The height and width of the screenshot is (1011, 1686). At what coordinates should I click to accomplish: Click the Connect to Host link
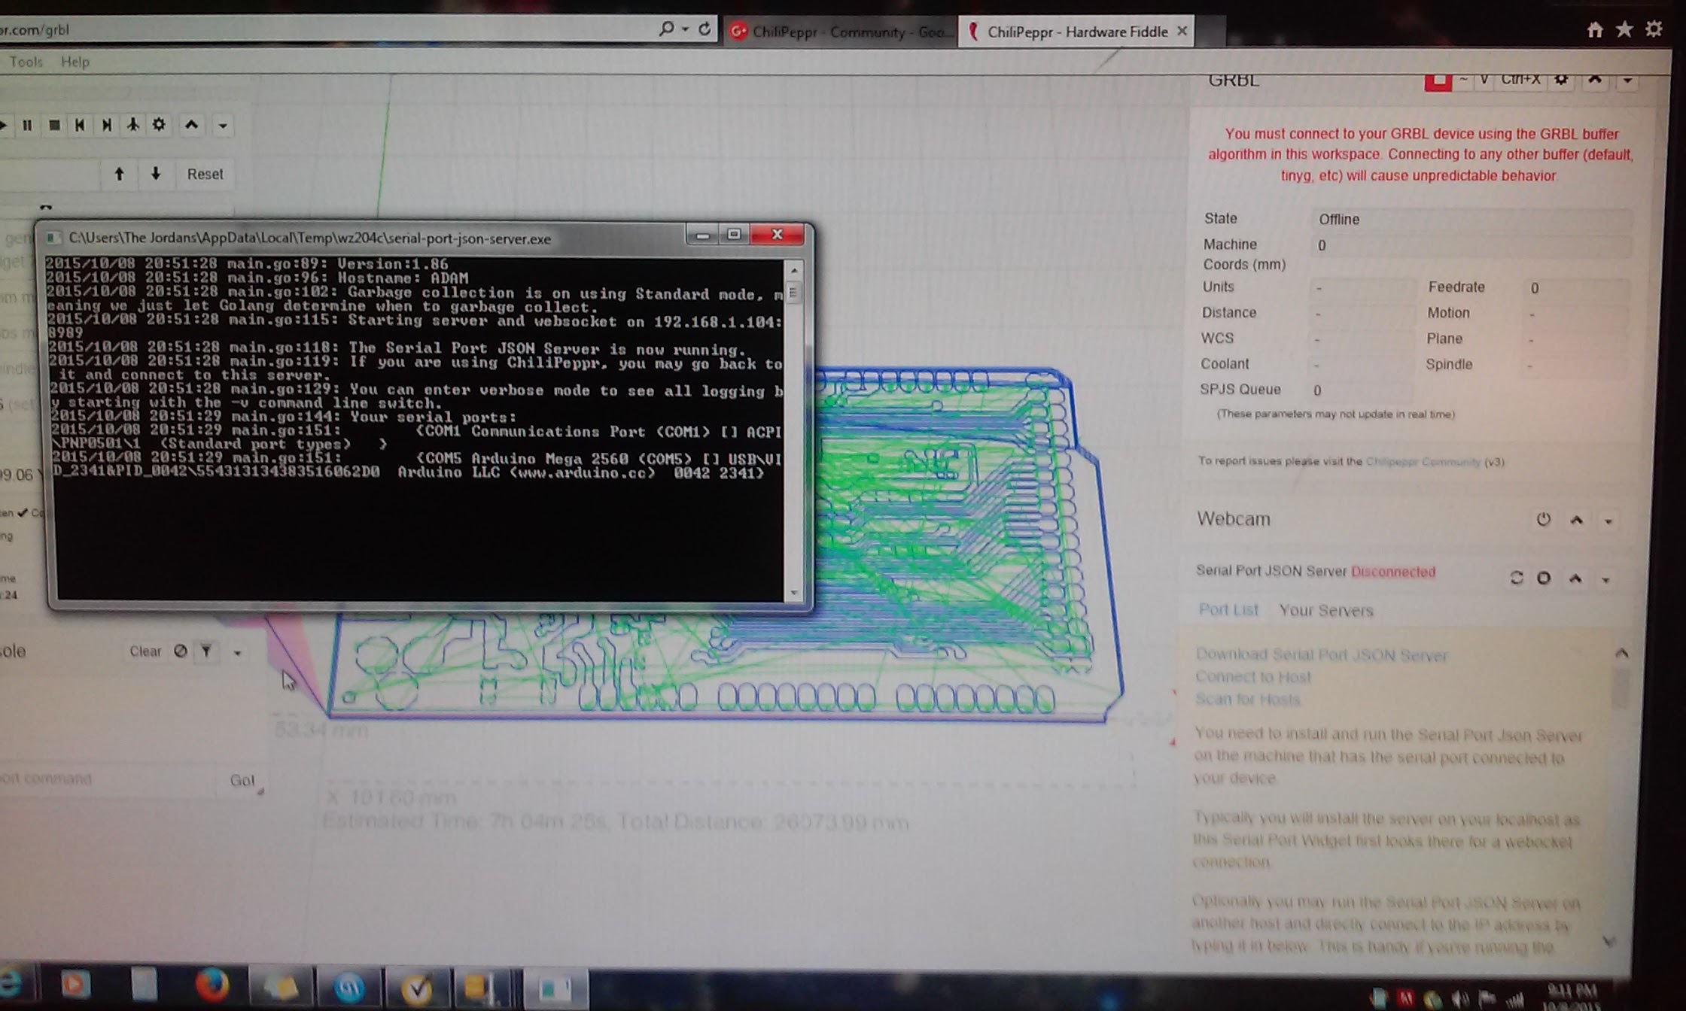[x=1253, y=677]
